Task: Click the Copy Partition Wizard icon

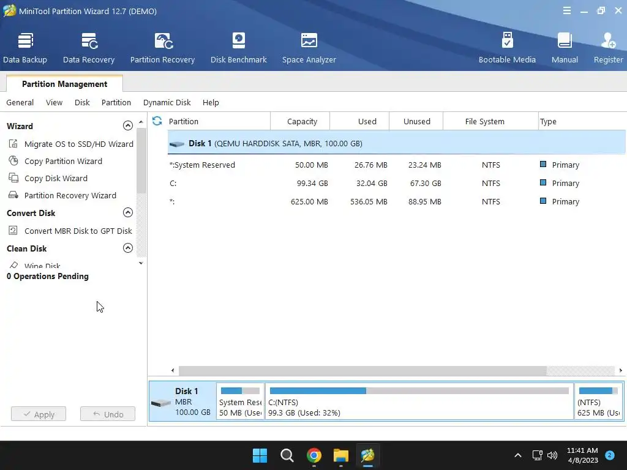Action: coord(13,161)
